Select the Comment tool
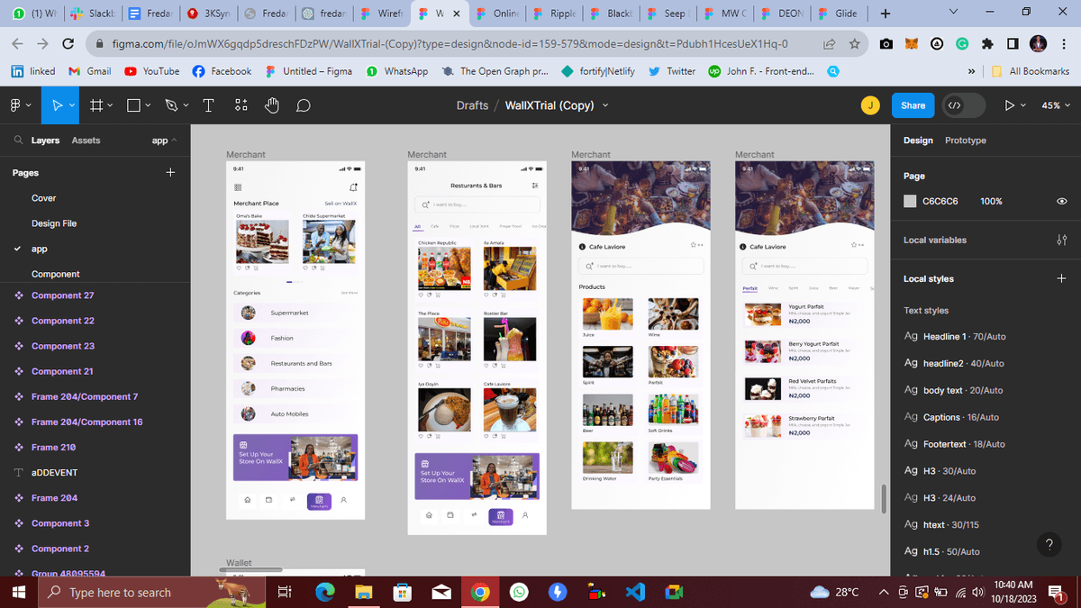 304,105
